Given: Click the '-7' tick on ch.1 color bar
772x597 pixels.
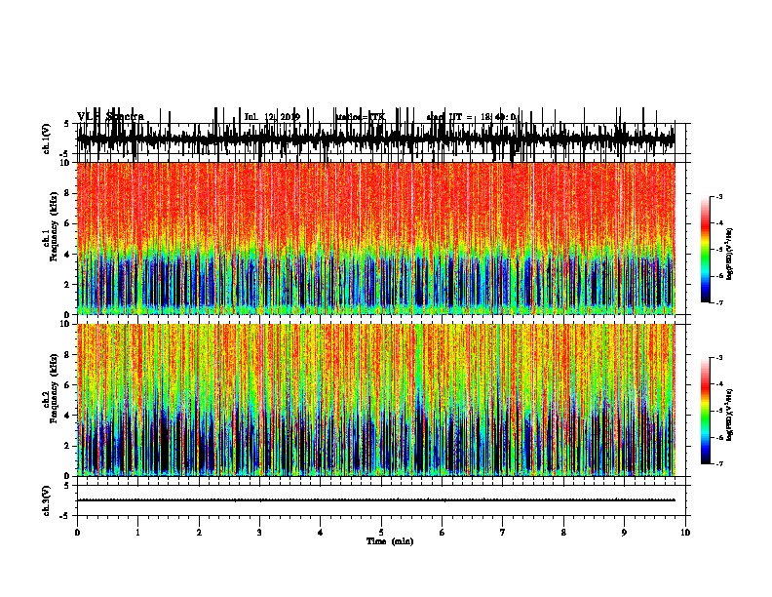Looking at the screenshot, I should click(718, 302).
